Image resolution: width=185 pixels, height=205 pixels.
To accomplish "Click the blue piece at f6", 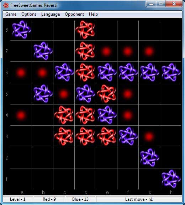I will pos(128,72).
